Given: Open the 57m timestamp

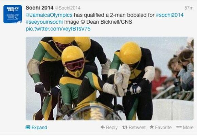Looking at the screenshot, I should click(x=189, y=8).
